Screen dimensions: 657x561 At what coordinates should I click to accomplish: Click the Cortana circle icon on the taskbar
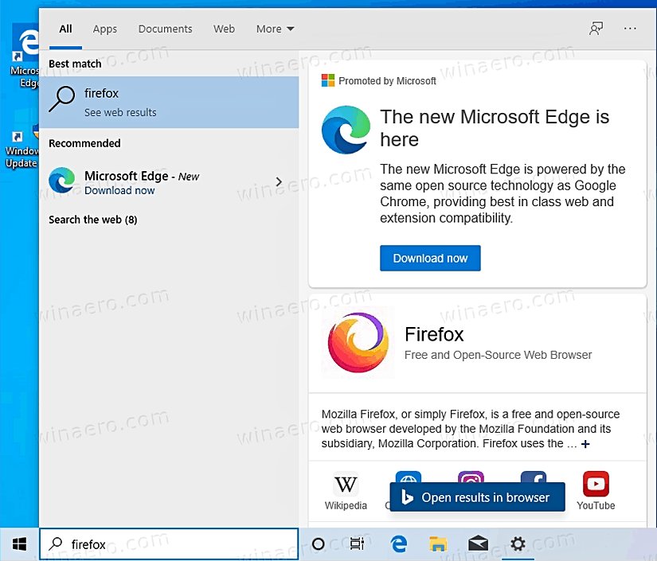(x=318, y=544)
